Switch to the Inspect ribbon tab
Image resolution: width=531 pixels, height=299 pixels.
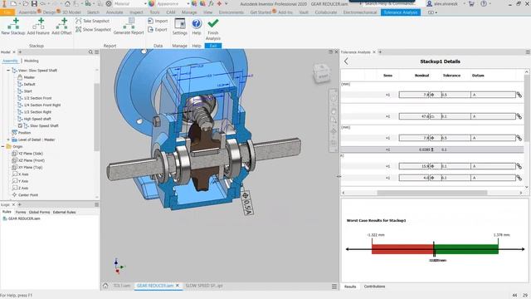tap(136, 12)
